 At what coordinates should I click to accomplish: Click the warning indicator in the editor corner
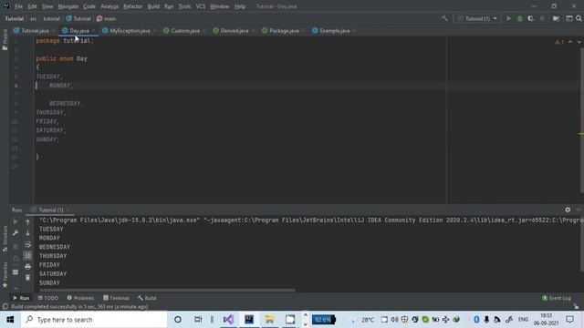coord(559,42)
